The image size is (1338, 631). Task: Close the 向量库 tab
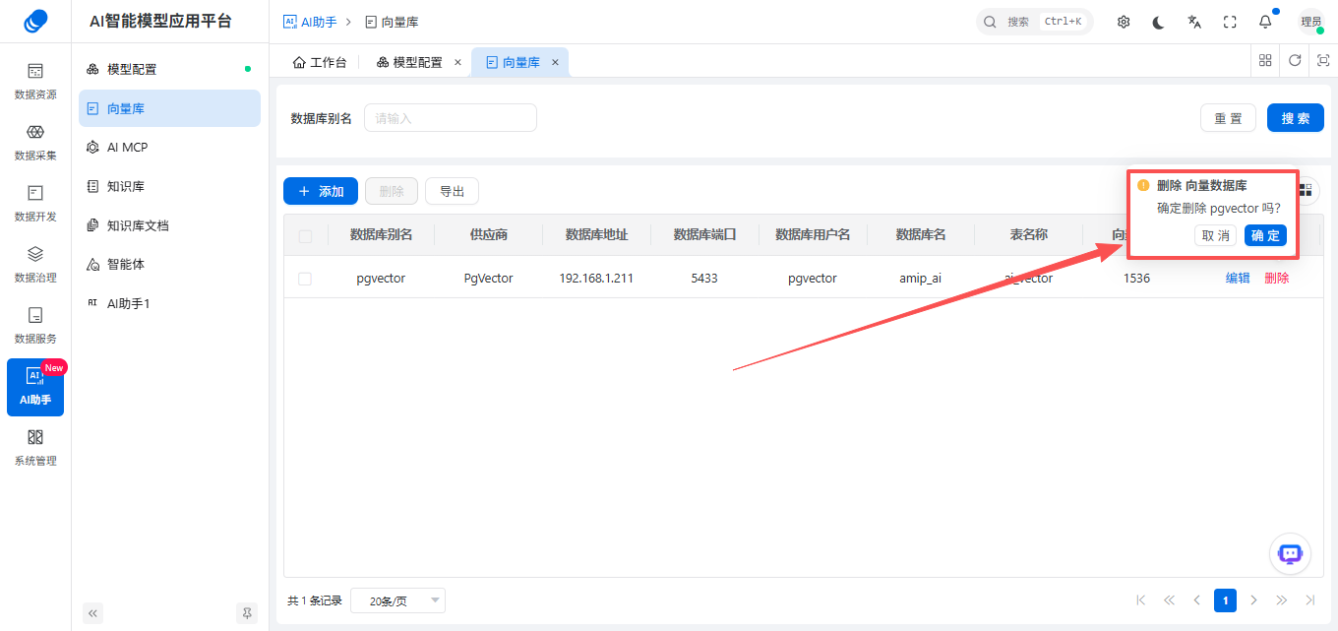pyautogui.click(x=555, y=62)
